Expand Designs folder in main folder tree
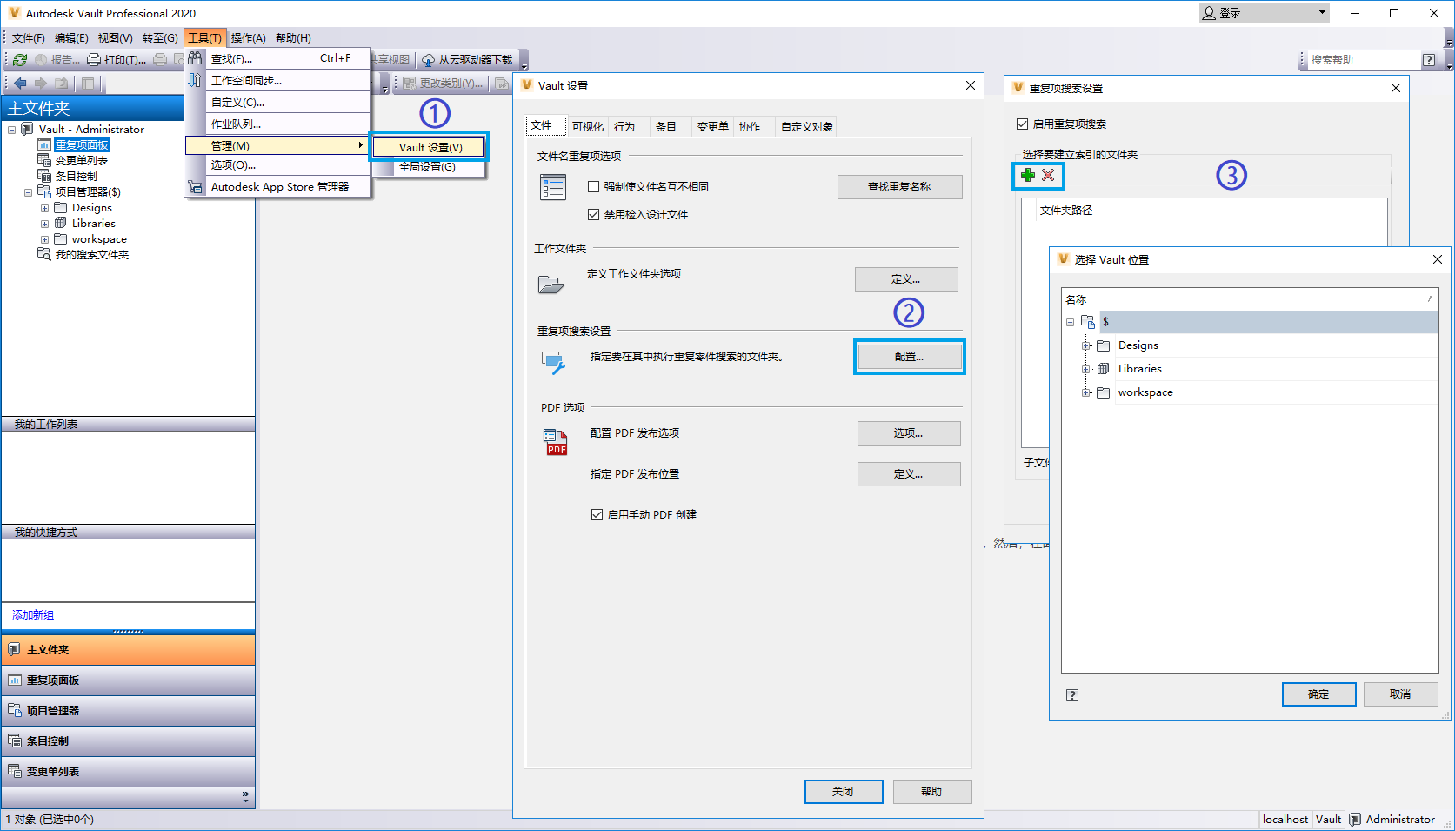This screenshot has width=1455, height=831. click(45, 208)
